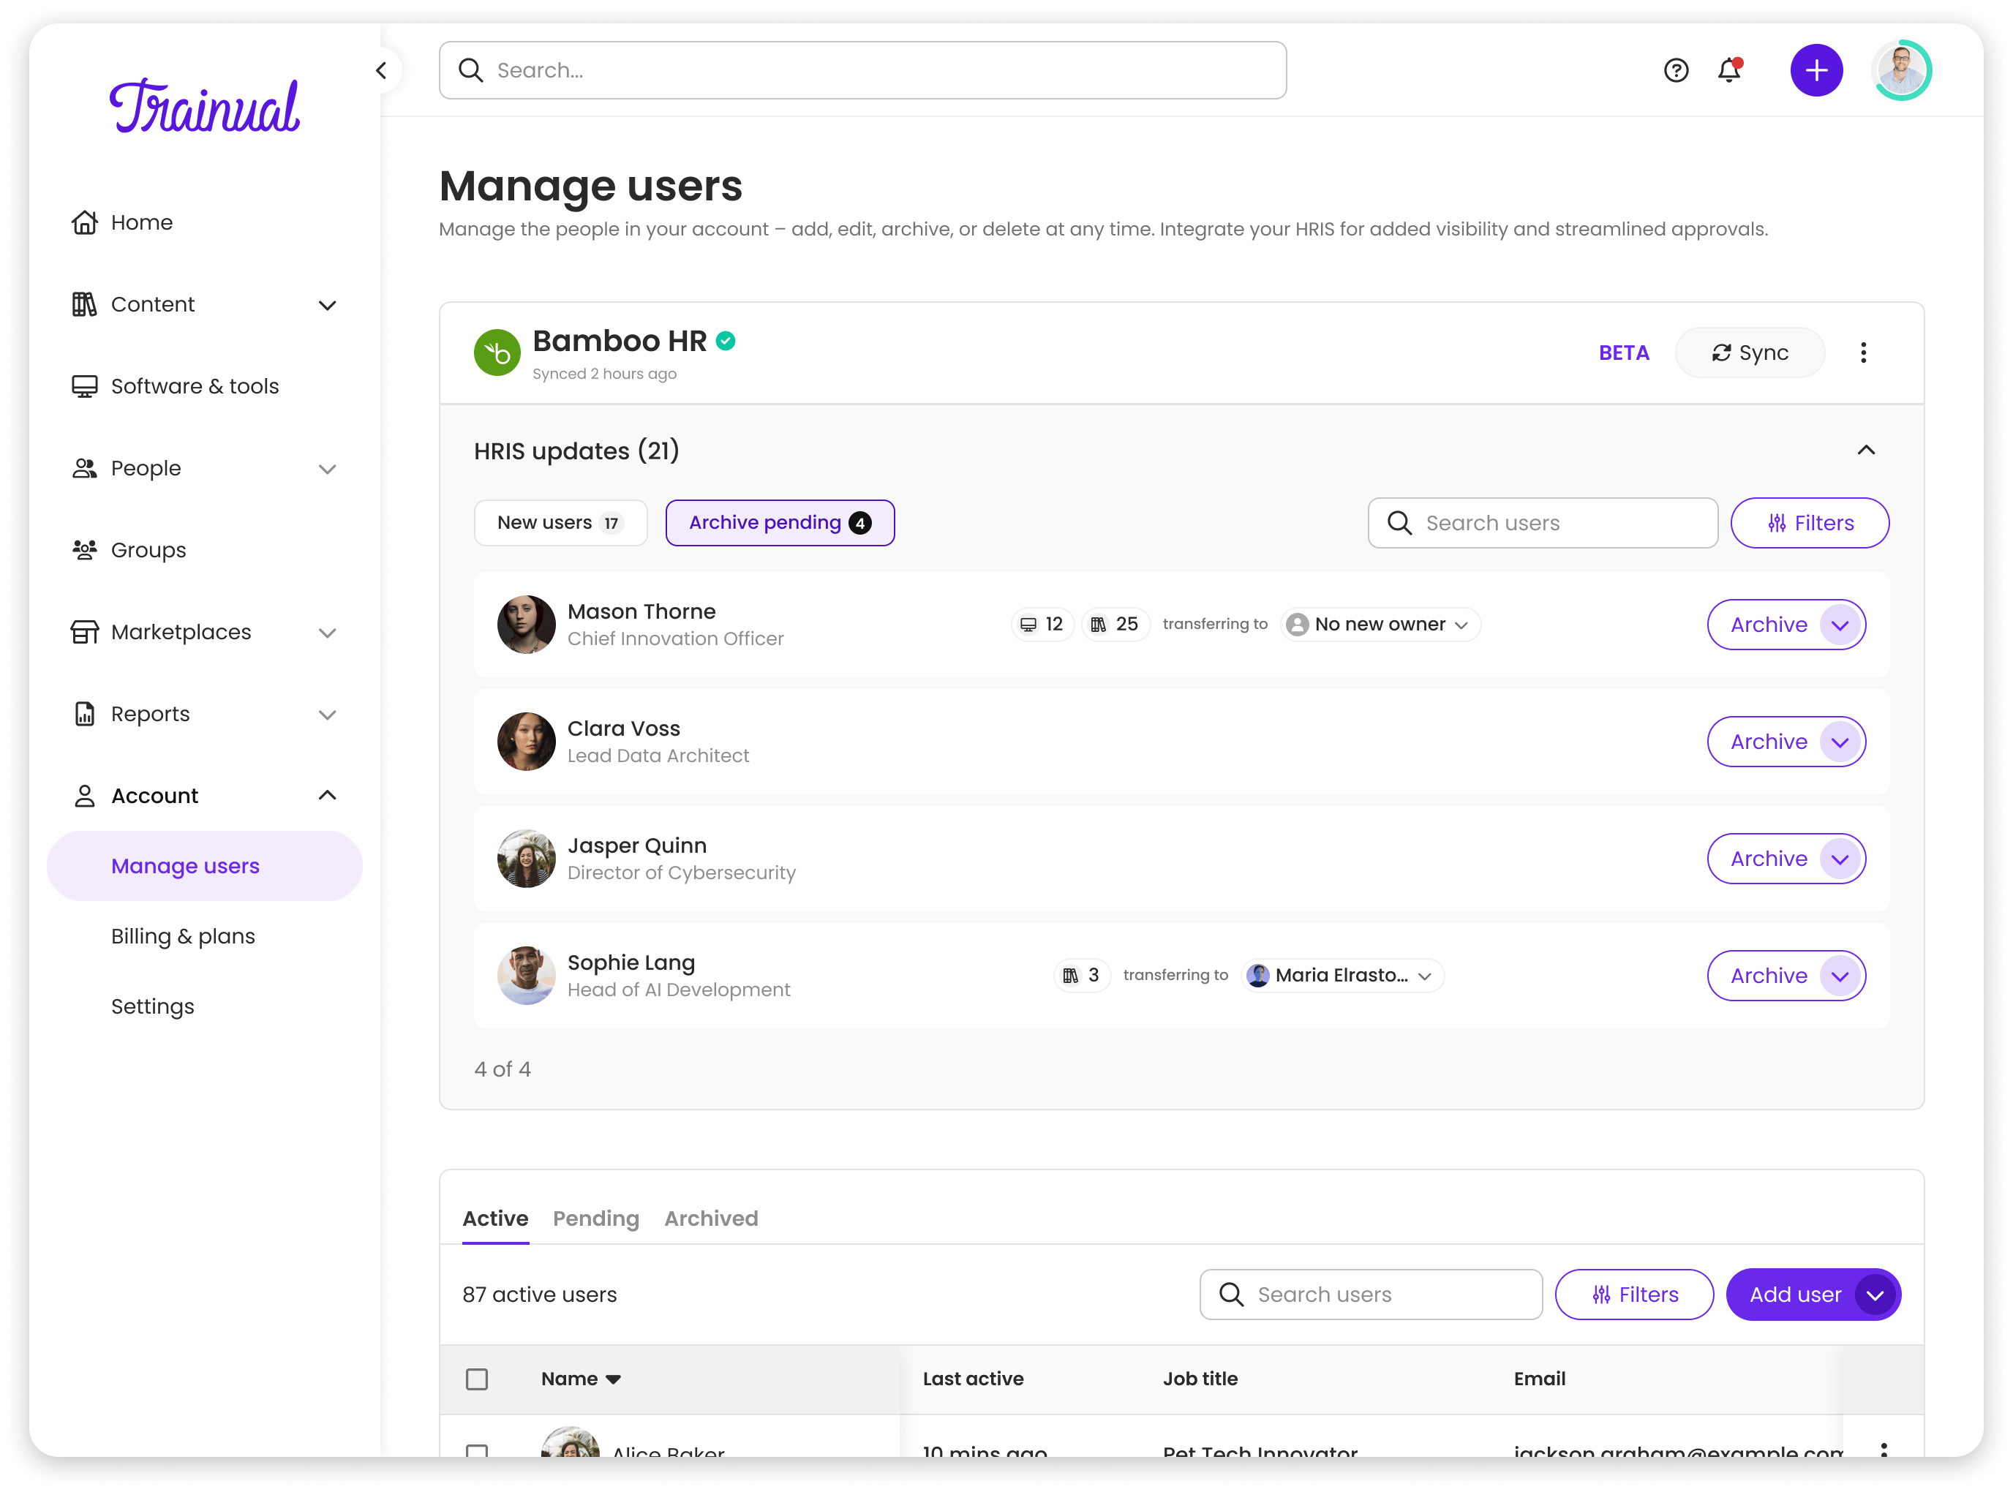Collapse the HRIS updates section

pyautogui.click(x=1866, y=450)
